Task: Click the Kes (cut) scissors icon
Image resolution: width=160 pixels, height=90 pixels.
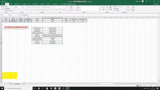Action: point(5,6)
